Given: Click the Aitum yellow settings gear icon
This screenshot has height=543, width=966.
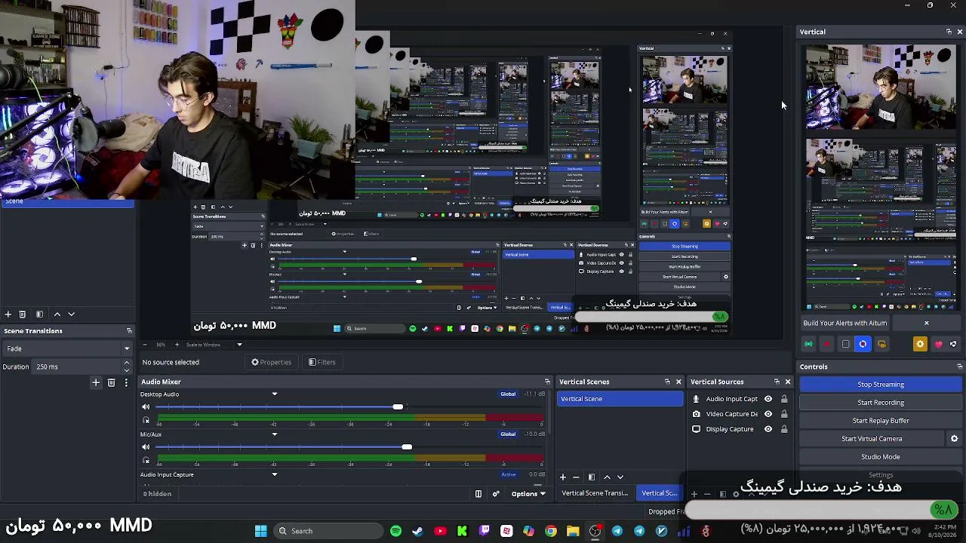Looking at the screenshot, I should point(920,344).
